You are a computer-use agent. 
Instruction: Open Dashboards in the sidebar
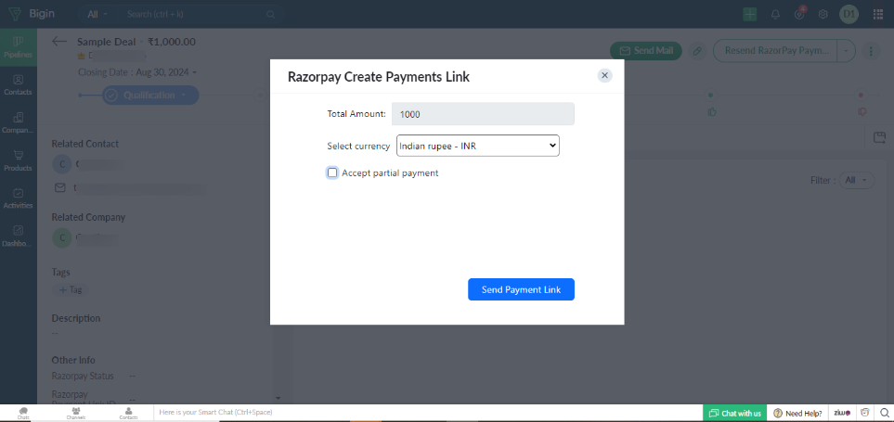coord(19,236)
